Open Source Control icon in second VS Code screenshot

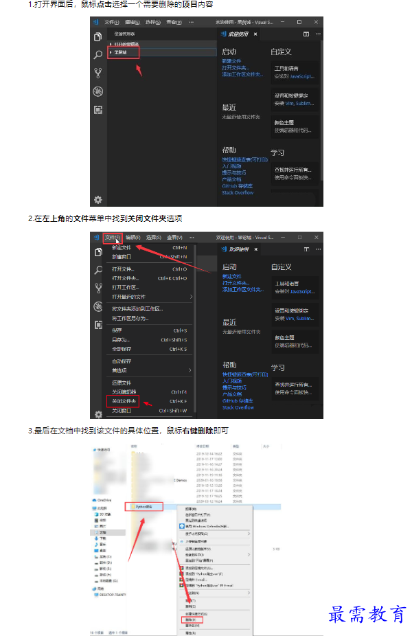coord(98,288)
